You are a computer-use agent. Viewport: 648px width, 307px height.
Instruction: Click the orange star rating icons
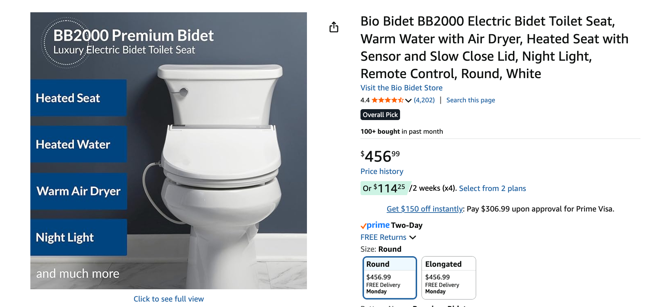(x=387, y=100)
